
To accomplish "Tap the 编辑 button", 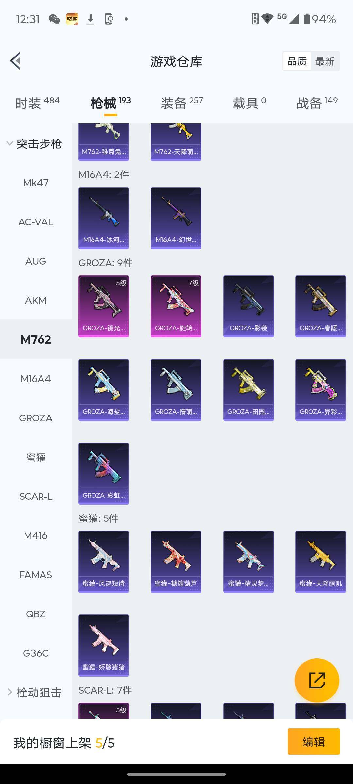I will coord(313,742).
